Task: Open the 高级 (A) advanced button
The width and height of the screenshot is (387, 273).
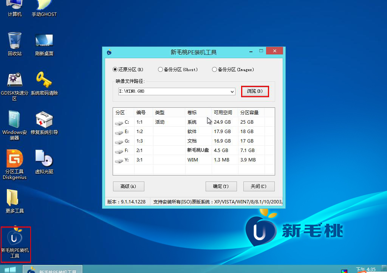Action: coord(128,186)
